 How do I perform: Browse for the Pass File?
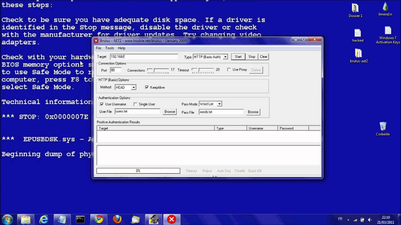click(253, 112)
